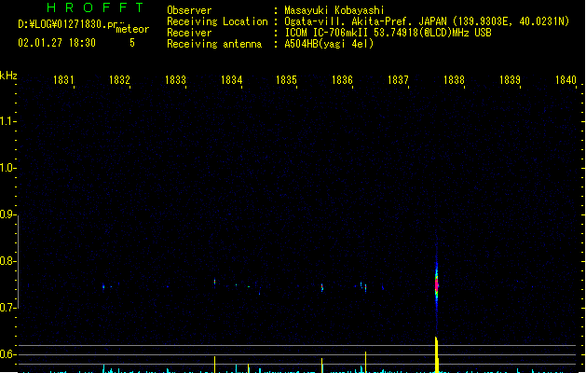The height and width of the screenshot is (373, 586).
Task: Click time axis label 1833
Action: click(x=175, y=80)
